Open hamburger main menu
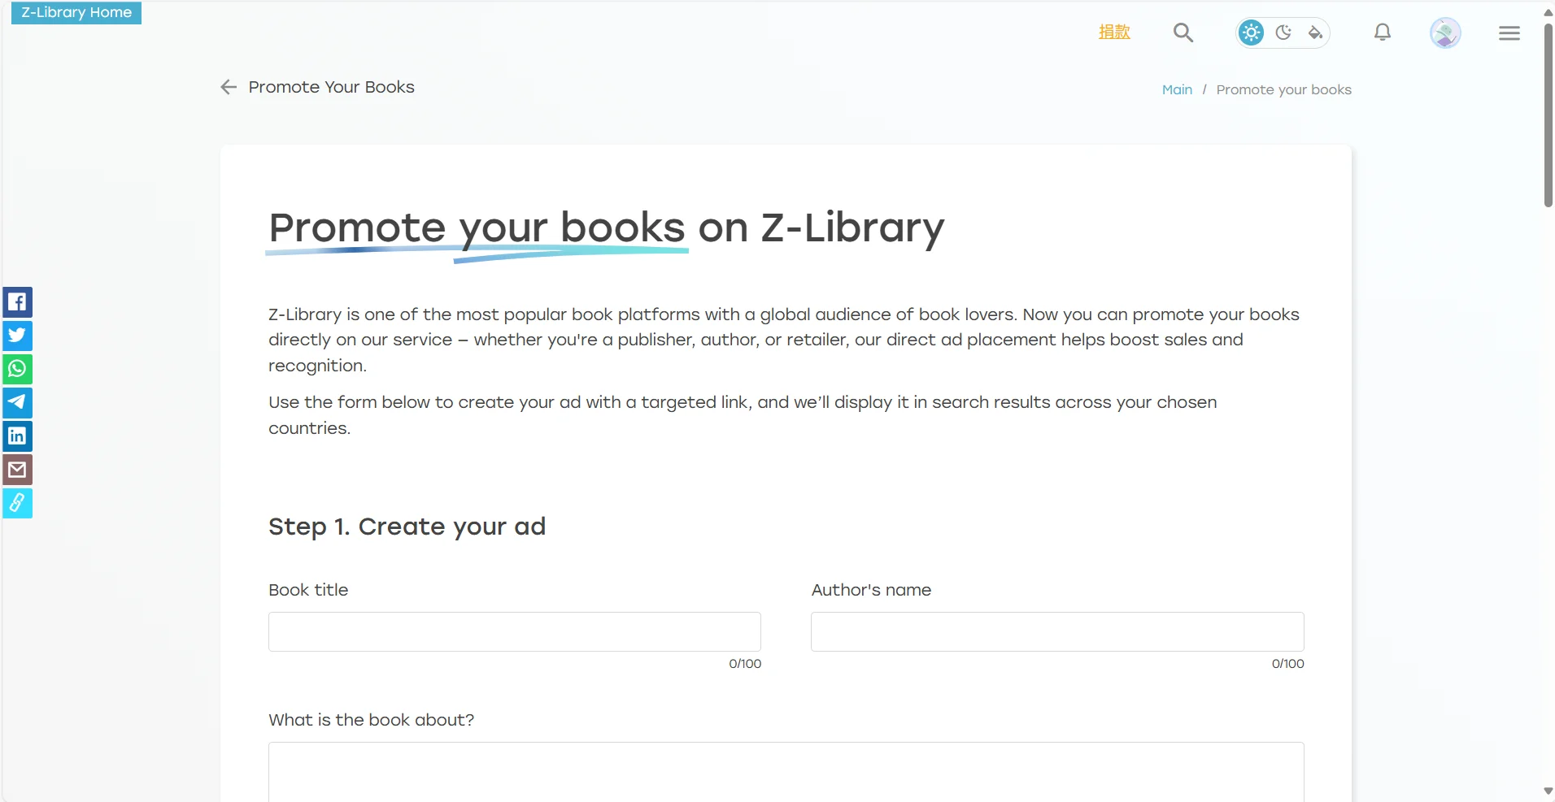Image resolution: width=1555 pixels, height=802 pixels. point(1509,33)
